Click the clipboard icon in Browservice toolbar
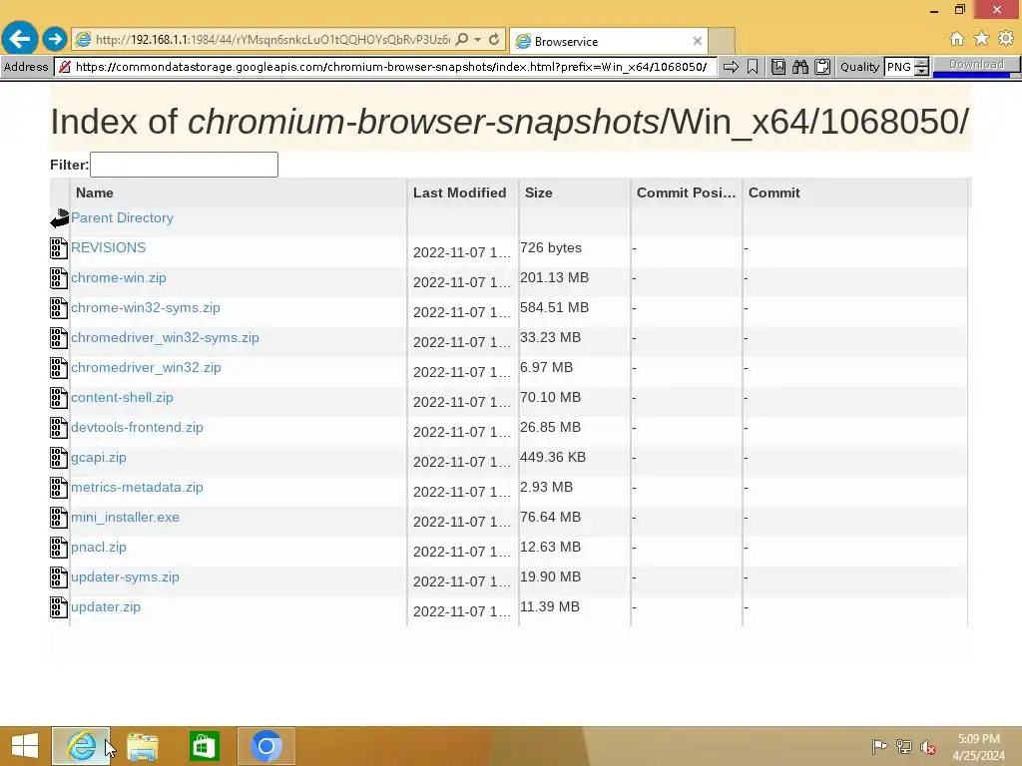The image size is (1022, 766). click(822, 67)
